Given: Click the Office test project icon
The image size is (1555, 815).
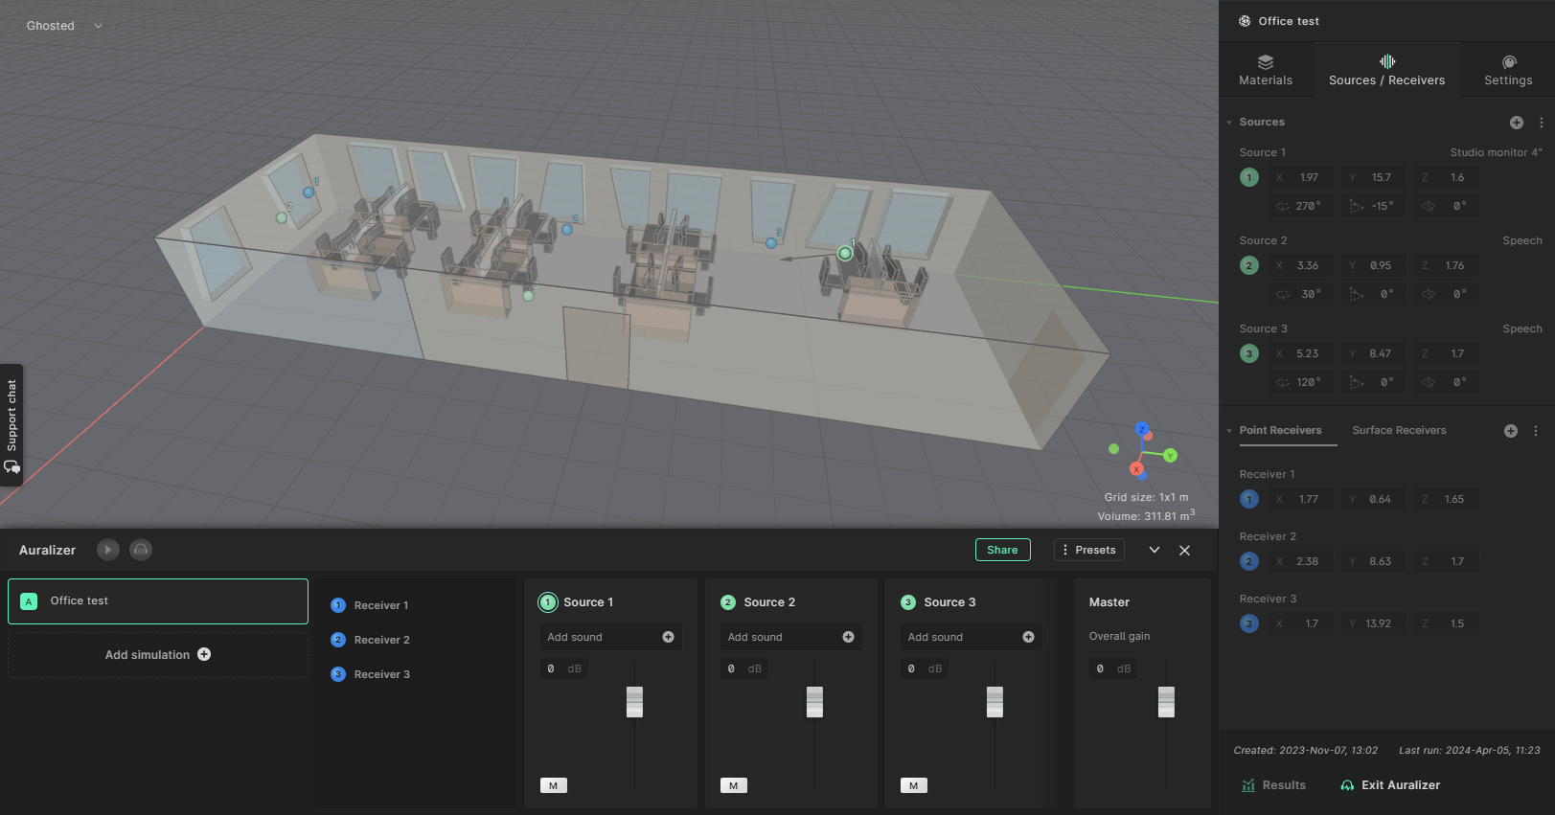Looking at the screenshot, I should click(x=1245, y=21).
